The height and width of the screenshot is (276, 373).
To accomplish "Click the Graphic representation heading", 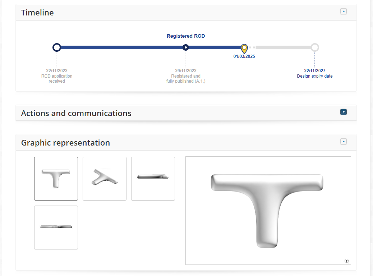I will click(65, 143).
